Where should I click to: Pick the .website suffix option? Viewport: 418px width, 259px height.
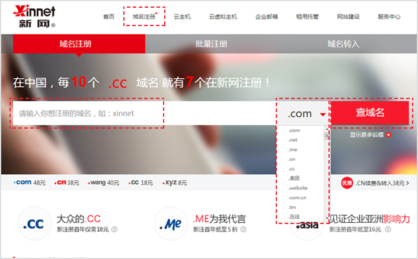coord(297,187)
